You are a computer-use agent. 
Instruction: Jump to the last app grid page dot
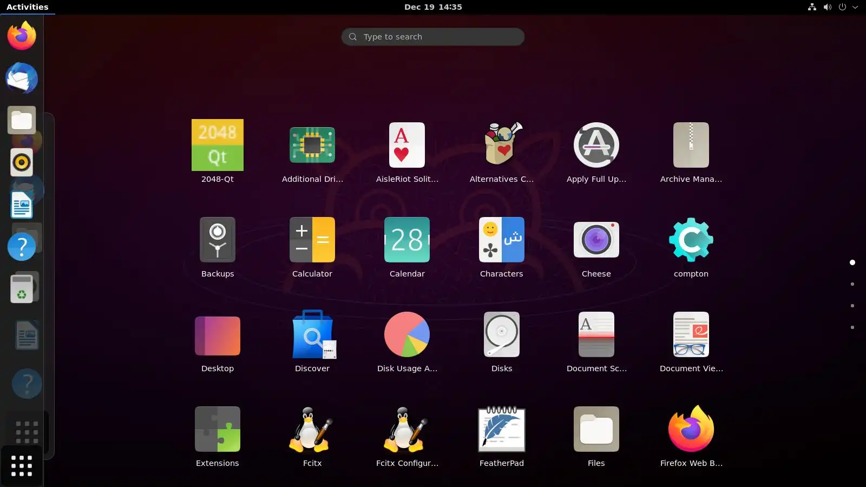[x=852, y=327]
